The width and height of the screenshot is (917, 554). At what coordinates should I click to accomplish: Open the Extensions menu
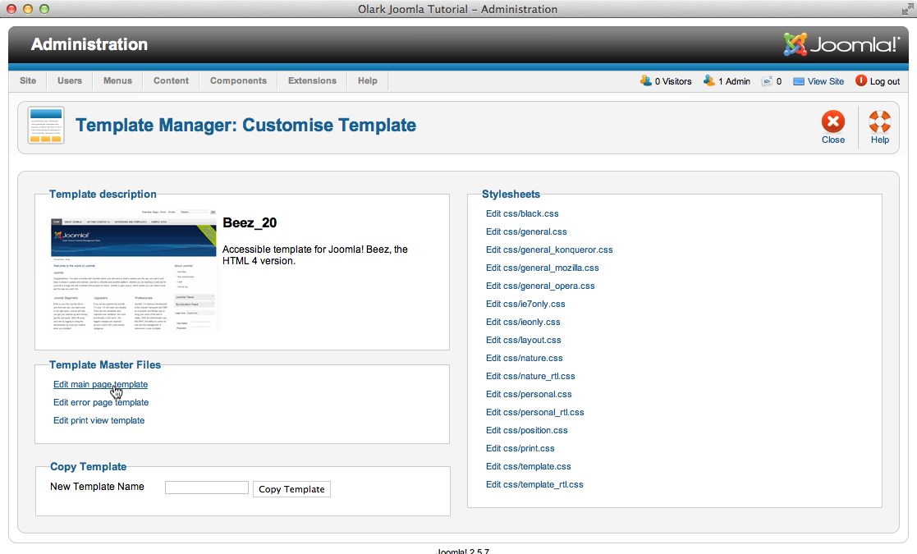(312, 80)
